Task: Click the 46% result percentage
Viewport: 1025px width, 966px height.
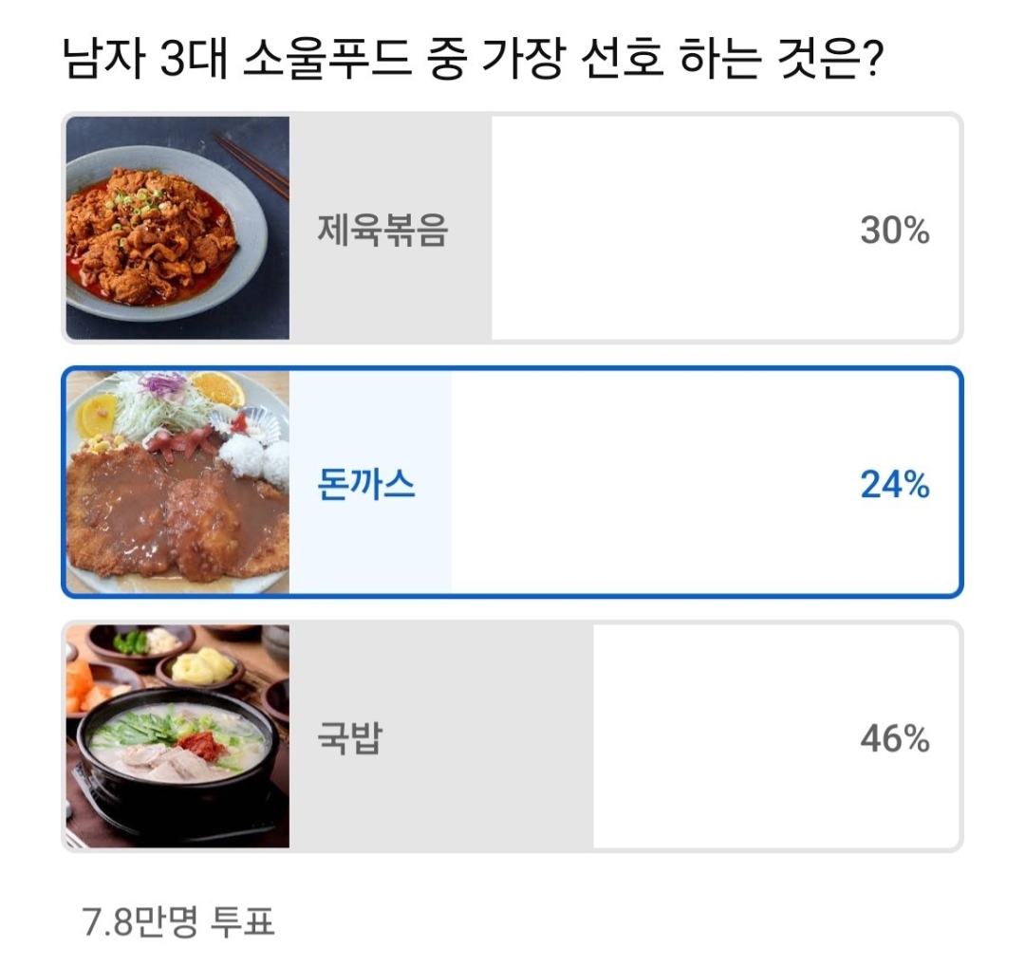Action: pos(894,738)
